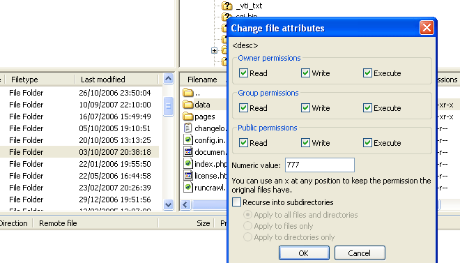Image resolution: width=460 pixels, height=263 pixels.
Task: Select the changelog file icon
Action: 187,128
